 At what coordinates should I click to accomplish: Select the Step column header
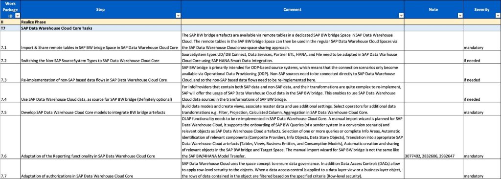coord(101,9)
